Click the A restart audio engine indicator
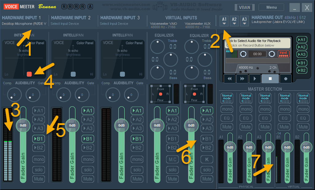The width and height of the screenshot is (315, 190). 90,7
